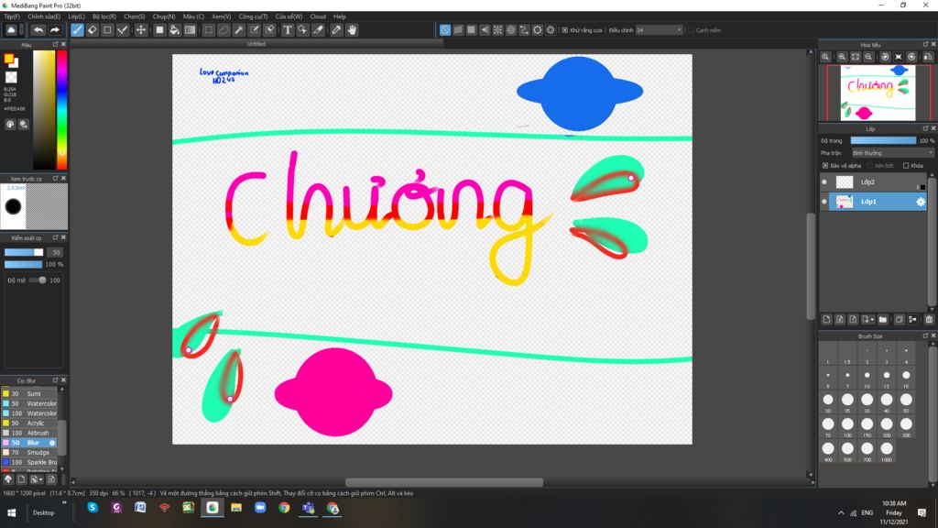Select the Move tool

coord(140,30)
